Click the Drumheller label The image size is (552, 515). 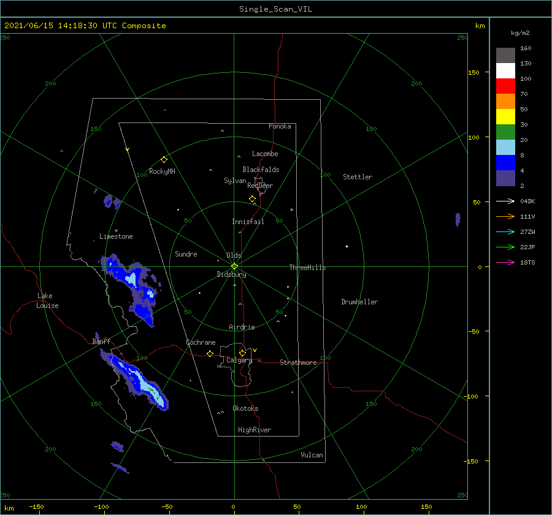coord(359,302)
